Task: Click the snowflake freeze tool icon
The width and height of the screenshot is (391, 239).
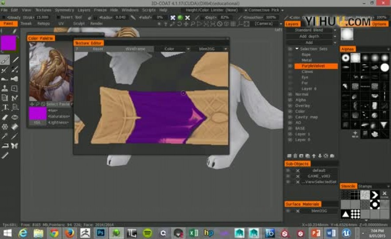Action: point(5,127)
